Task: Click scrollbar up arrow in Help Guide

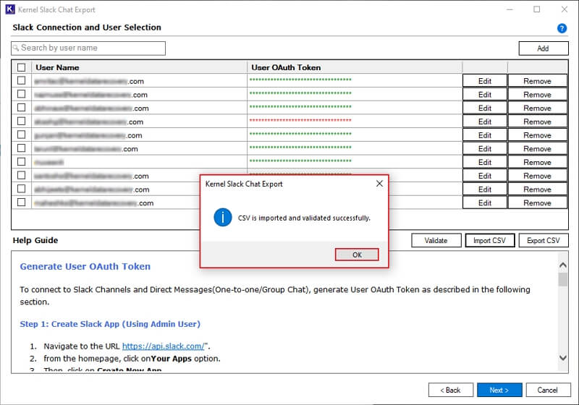Action: pyautogui.click(x=563, y=265)
